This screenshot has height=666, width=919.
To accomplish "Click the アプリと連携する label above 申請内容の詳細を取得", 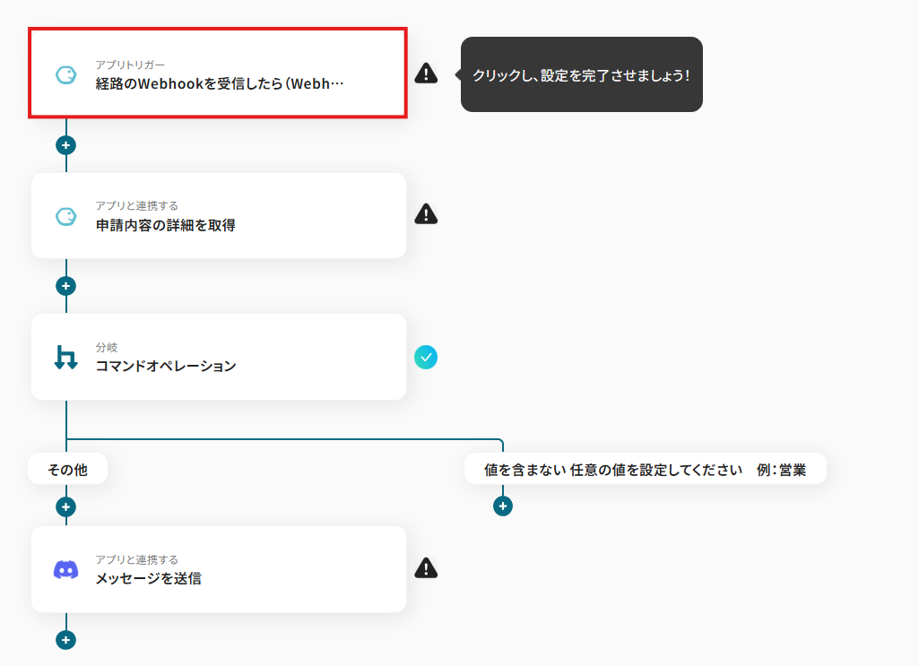I will click(136, 205).
